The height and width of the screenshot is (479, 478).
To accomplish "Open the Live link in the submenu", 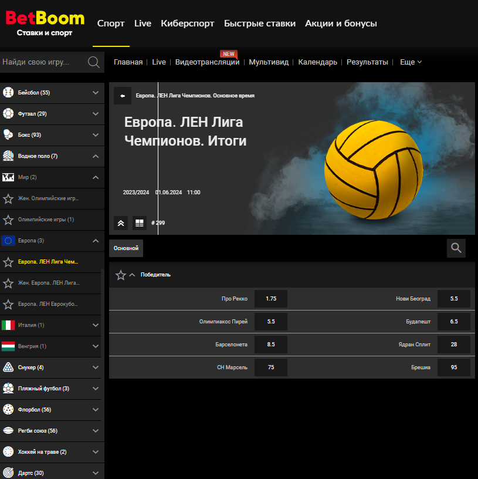I will coord(159,62).
